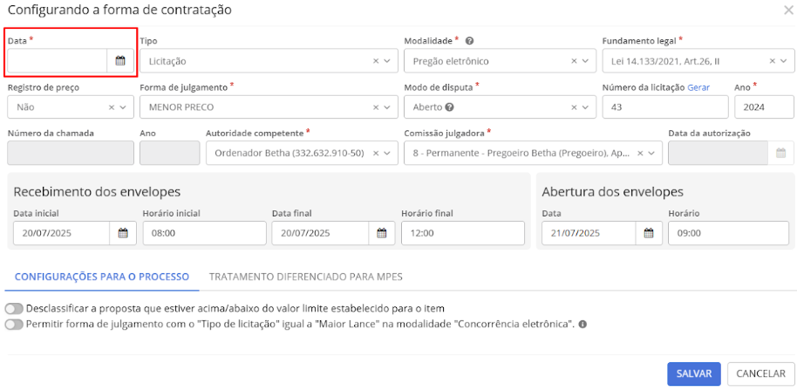Clear the Pregão eletrônico selection

574,61
